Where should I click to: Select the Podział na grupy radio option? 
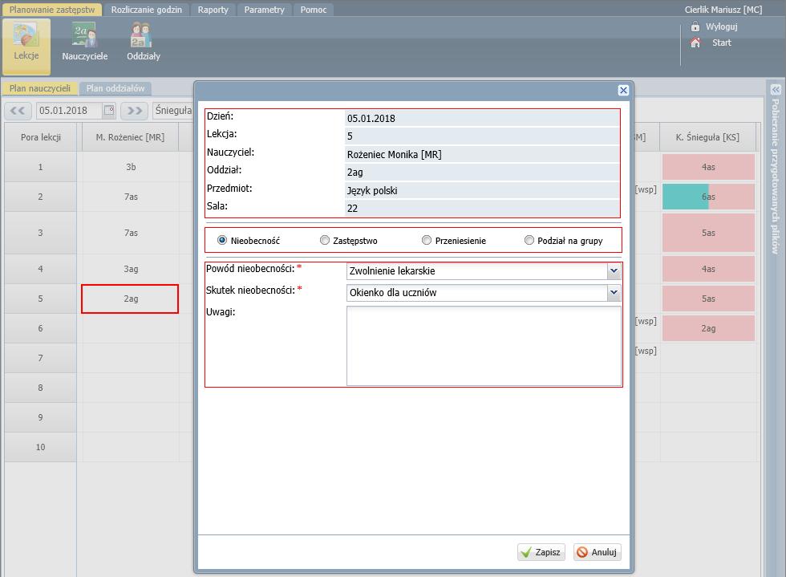pos(529,240)
